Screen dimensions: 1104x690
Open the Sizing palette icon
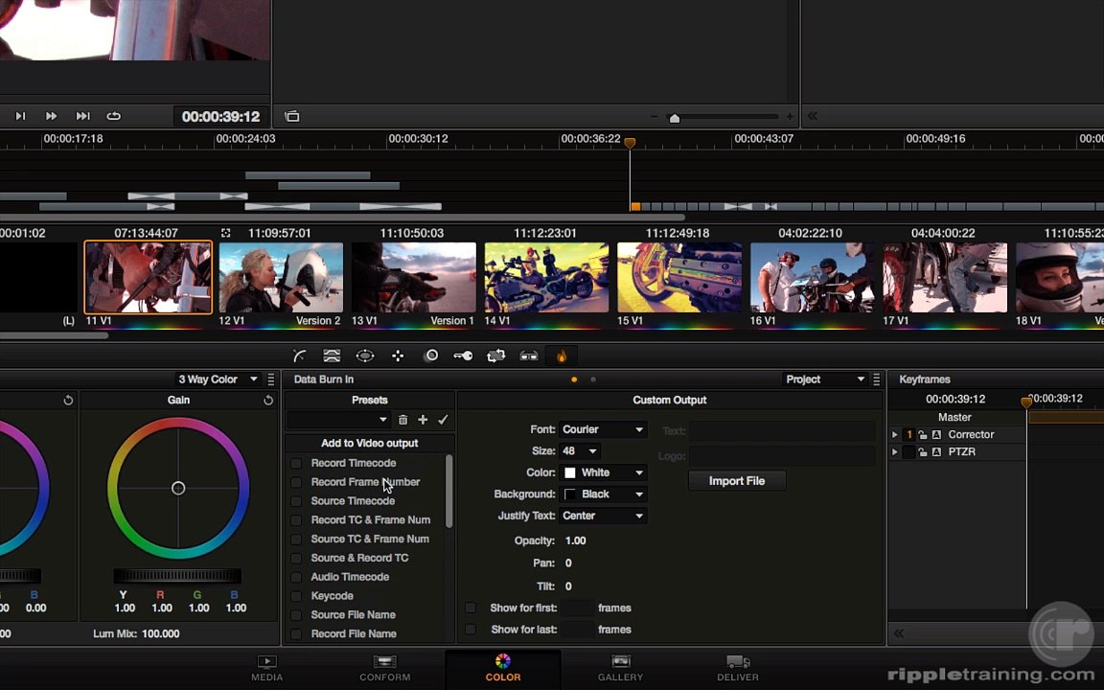(495, 356)
